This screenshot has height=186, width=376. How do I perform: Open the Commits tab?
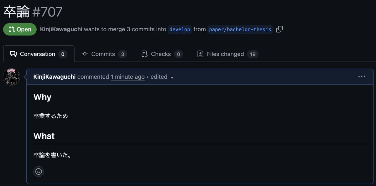click(104, 54)
